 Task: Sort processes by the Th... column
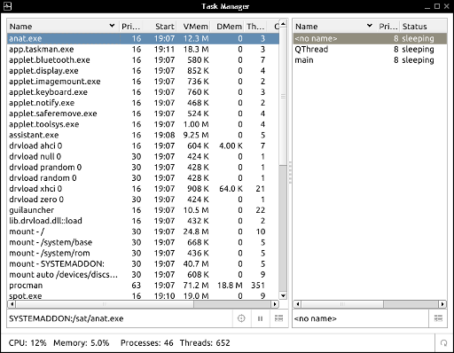point(255,27)
